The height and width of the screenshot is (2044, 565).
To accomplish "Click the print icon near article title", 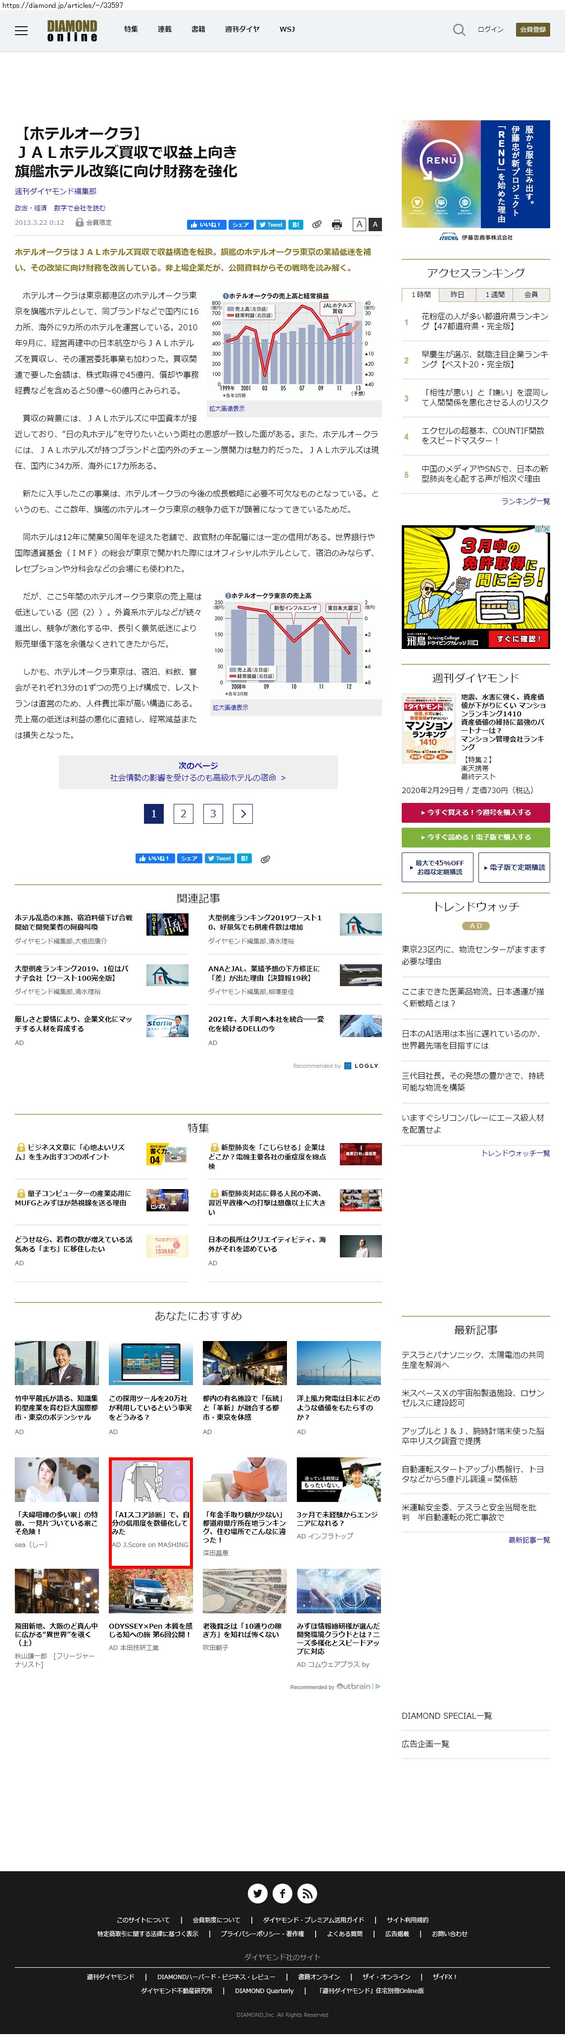I will [336, 225].
